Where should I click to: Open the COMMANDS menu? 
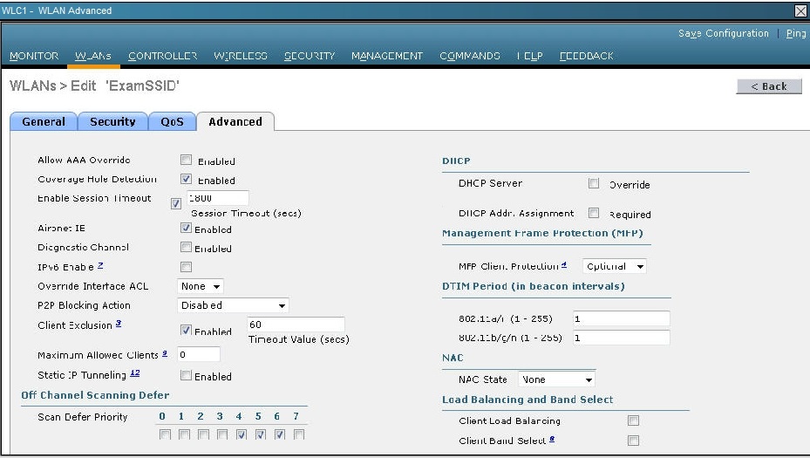pos(470,56)
